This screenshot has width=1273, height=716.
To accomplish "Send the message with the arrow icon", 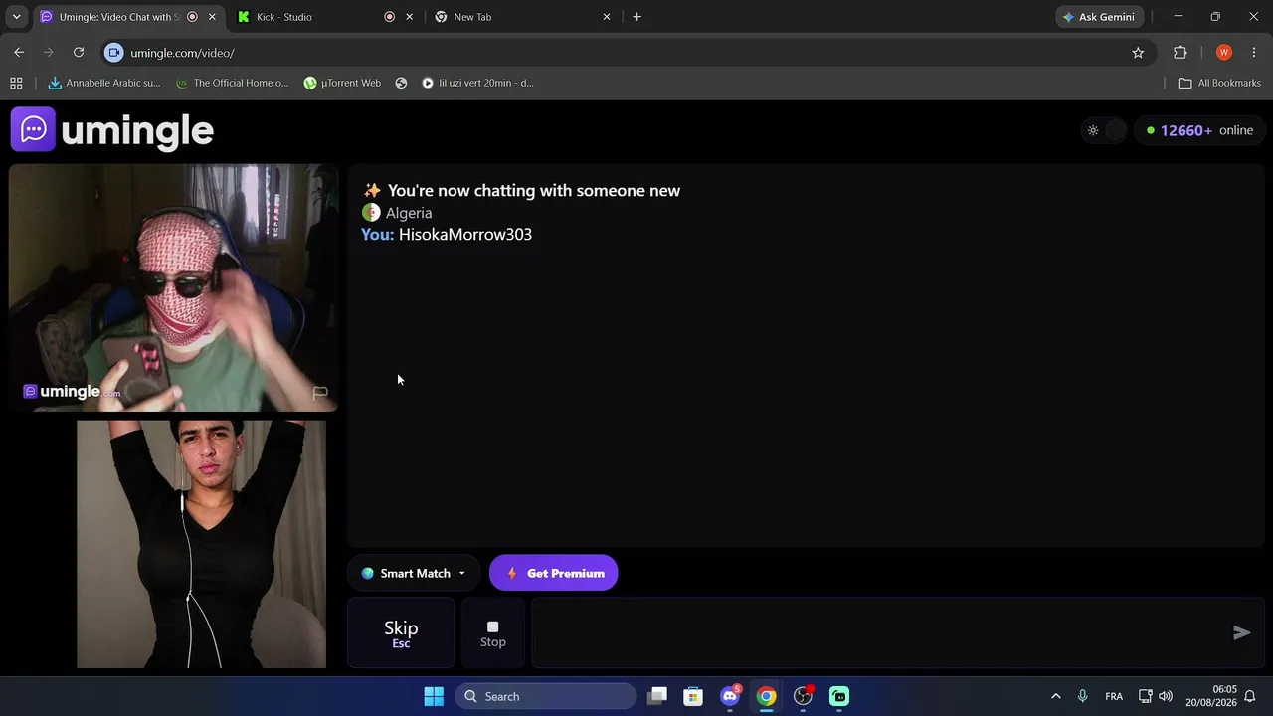I will tap(1241, 632).
